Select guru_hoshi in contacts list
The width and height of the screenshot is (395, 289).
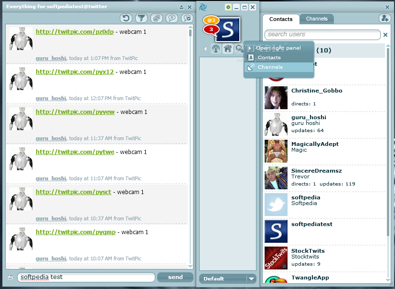click(x=324, y=124)
